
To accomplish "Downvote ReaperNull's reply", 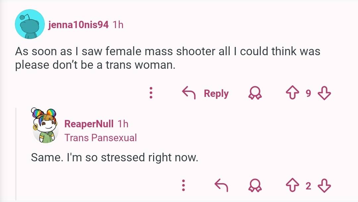I will [324, 185].
